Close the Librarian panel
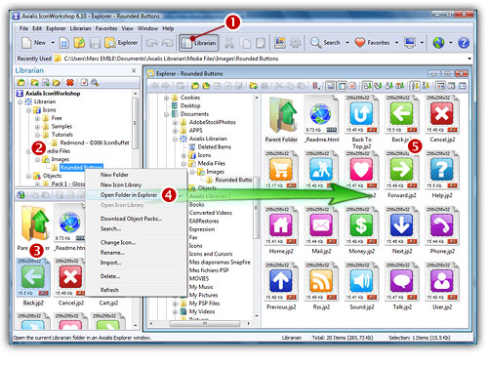 [x=134, y=70]
